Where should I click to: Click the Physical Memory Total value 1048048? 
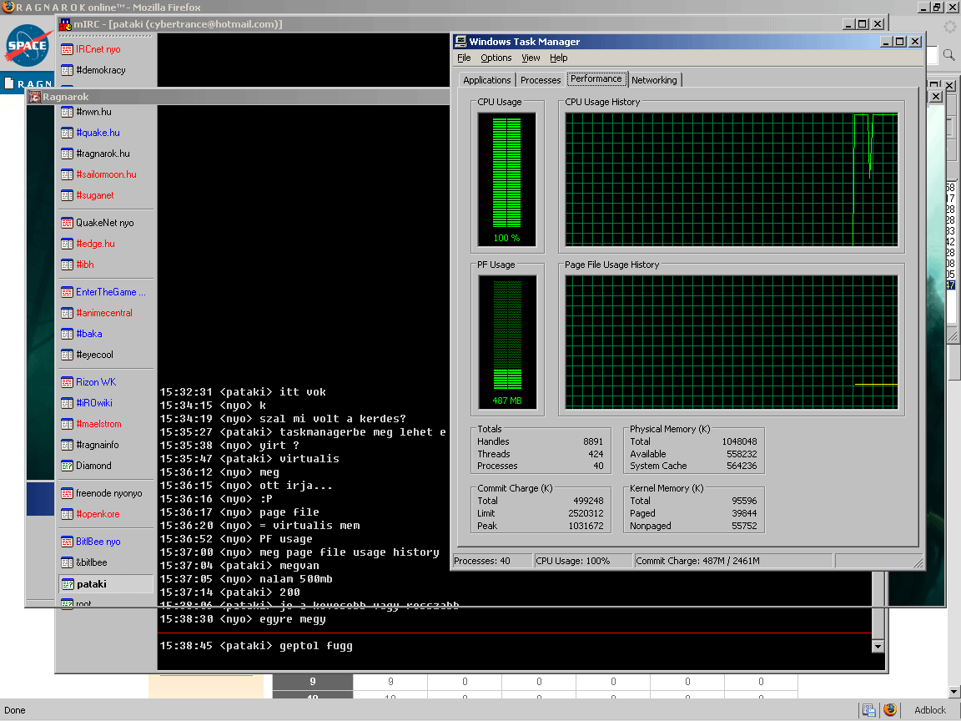pos(739,441)
